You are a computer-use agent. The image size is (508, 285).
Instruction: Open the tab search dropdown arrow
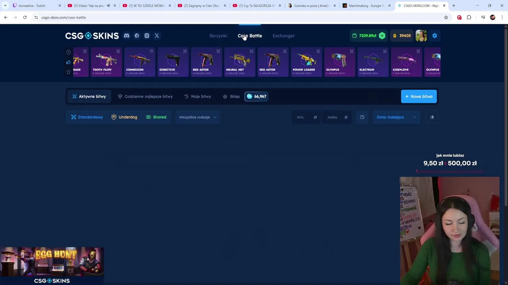[5, 6]
